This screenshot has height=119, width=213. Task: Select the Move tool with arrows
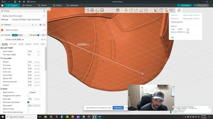point(126,10)
